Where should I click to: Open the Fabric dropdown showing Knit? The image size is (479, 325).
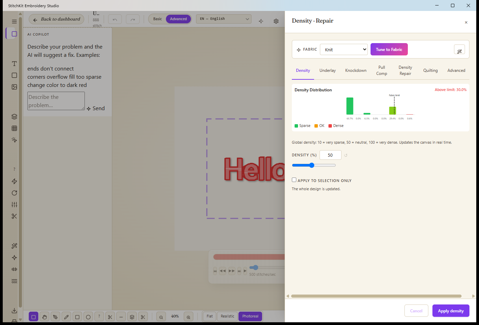tap(344, 50)
